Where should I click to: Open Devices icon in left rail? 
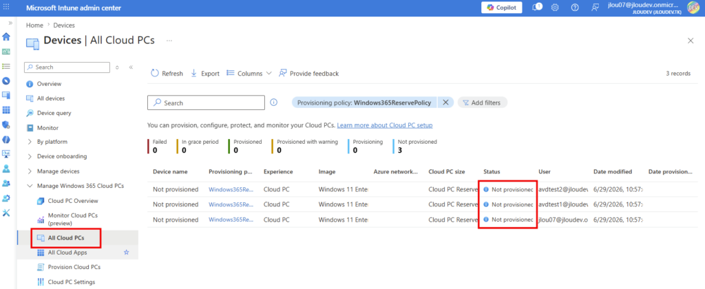click(x=6, y=95)
